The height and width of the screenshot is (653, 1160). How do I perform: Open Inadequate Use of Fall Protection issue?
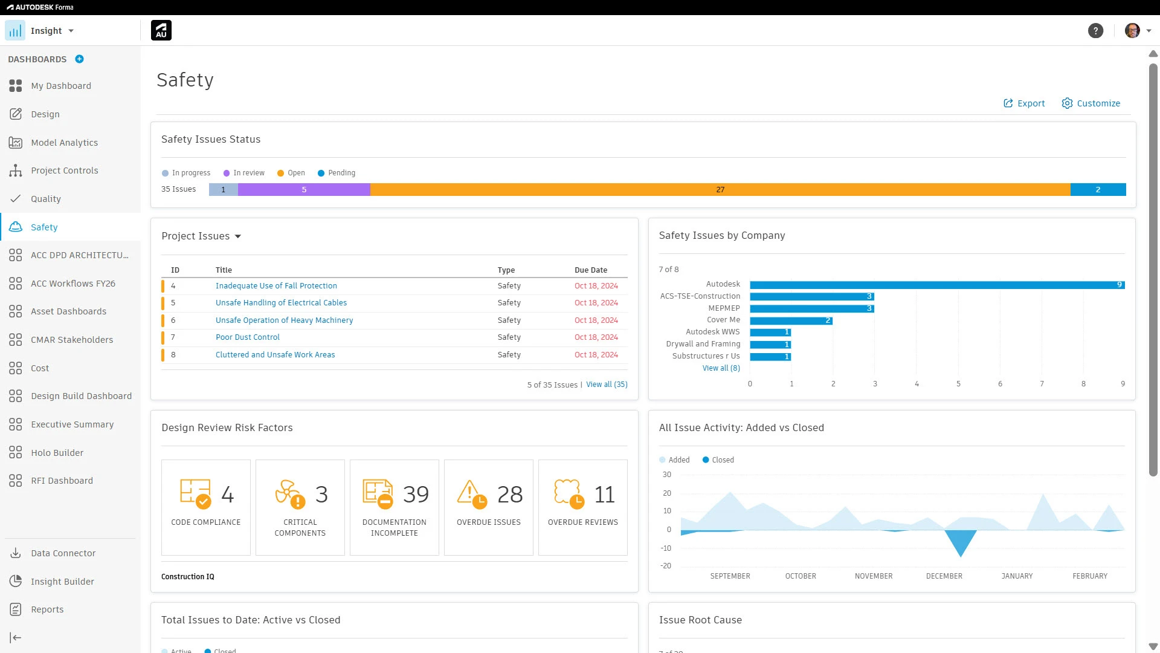tap(276, 286)
